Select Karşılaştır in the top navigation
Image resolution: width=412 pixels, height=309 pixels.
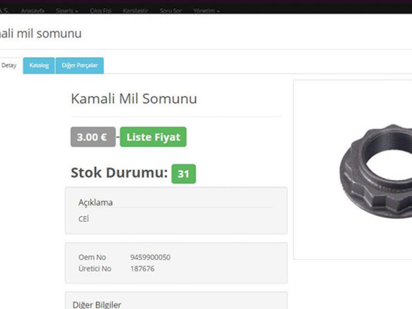(135, 10)
